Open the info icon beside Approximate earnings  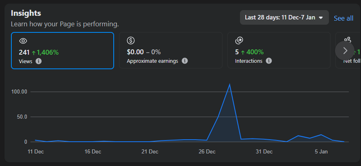tap(185, 61)
